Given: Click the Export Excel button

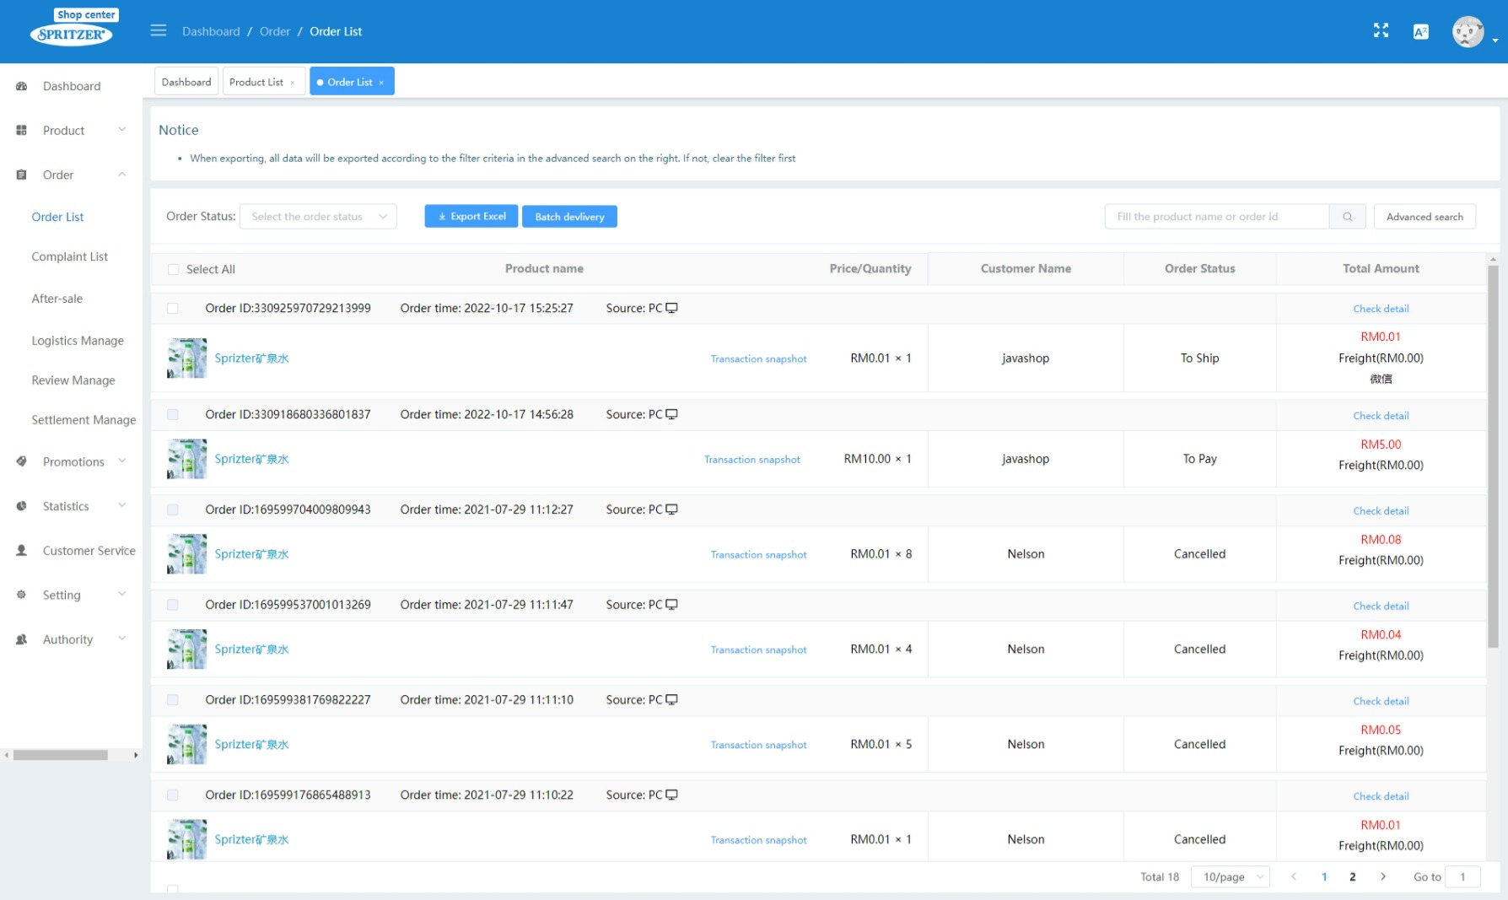Looking at the screenshot, I should [x=471, y=217].
